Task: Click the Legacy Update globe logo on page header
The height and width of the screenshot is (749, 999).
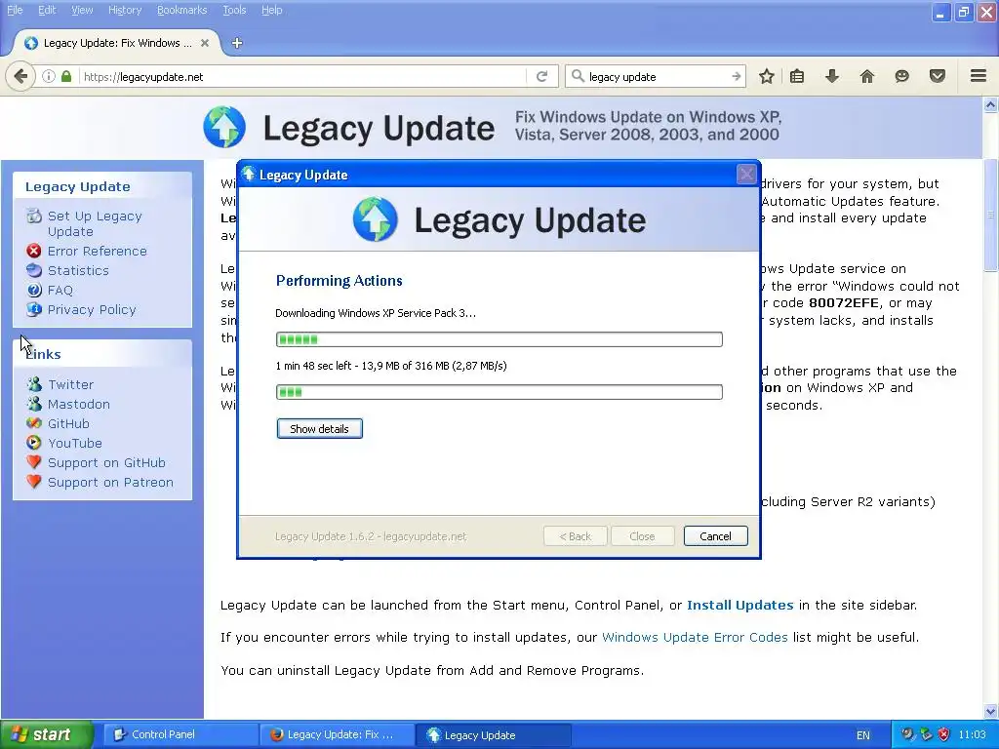Action: click(x=224, y=127)
